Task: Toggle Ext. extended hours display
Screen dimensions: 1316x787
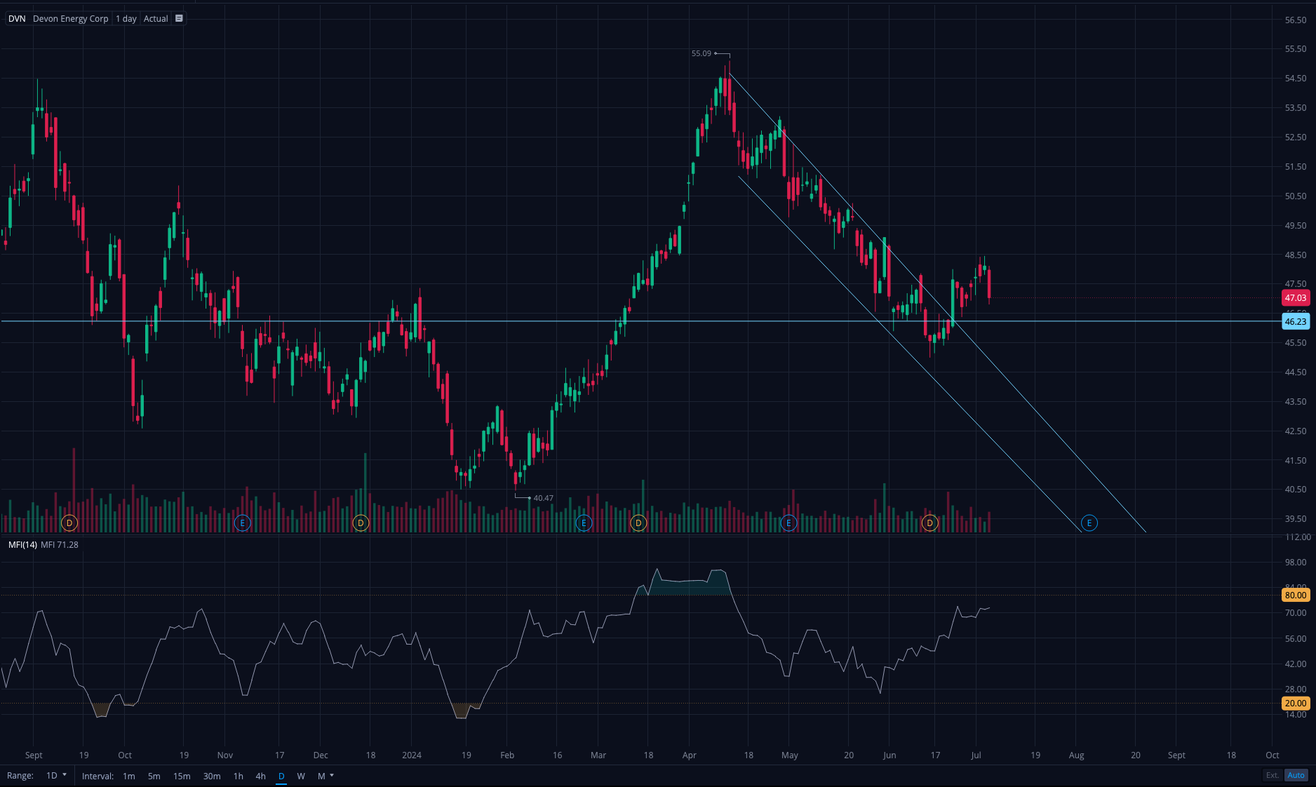Action: click(x=1272, y=775)
